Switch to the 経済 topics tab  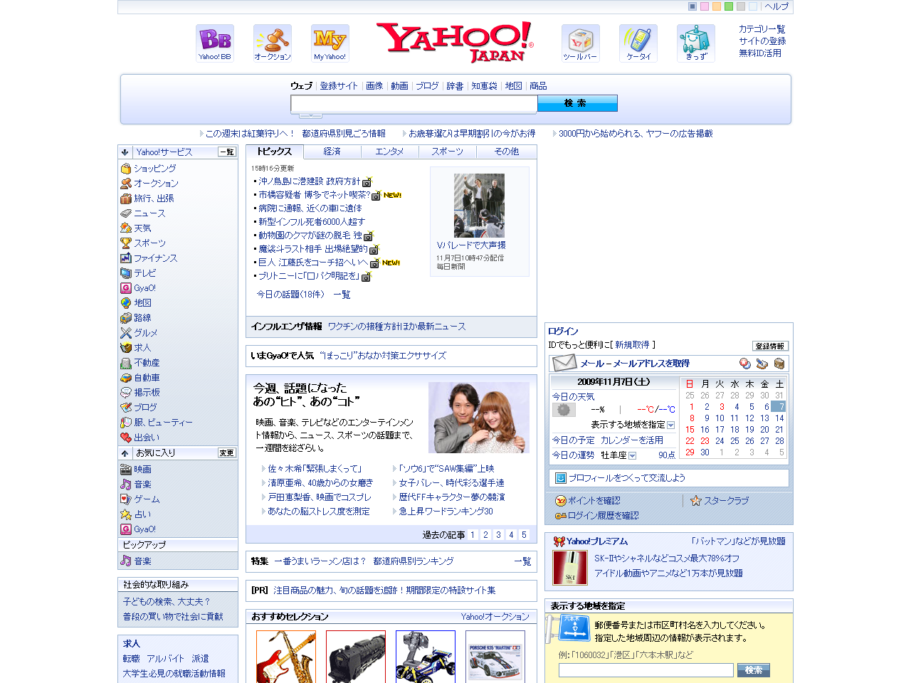pos(332,152)
